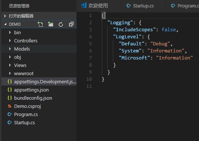Image resolution: width=199 pixels, height=141 pixels.
Task: Open bundleconfig.json from the file tree
Action: [39, 98]
